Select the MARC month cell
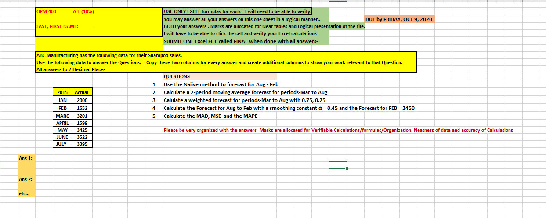The height and width of the screenshot is (218, 546). 62,116
